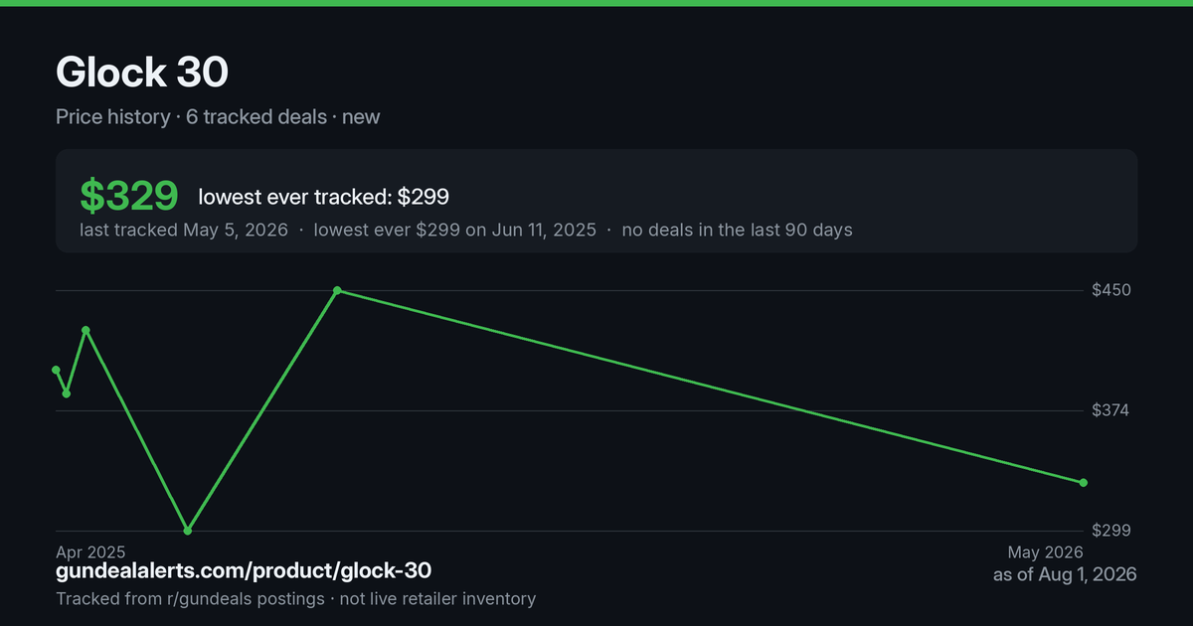The height and width of the screenshot is (626, 1193).
Task: Click 'Tracked from r/gundeals postings' footnote
Action: coord(190,598)
